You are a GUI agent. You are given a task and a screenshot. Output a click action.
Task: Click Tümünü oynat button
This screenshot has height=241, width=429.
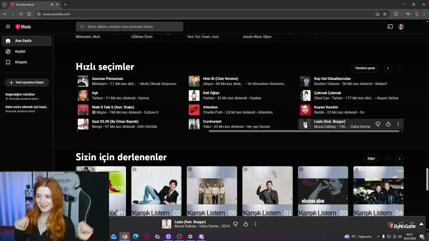pos(365,68)
